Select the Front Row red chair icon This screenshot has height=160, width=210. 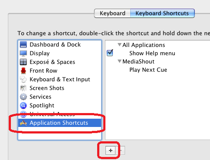(x=23, y=71)
